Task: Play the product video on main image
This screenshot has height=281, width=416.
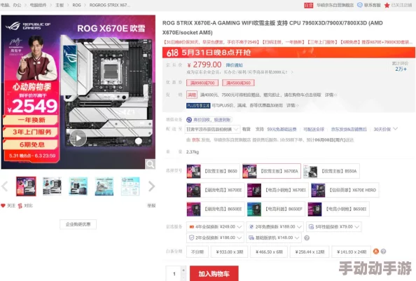Action: (x=78, y=138)
